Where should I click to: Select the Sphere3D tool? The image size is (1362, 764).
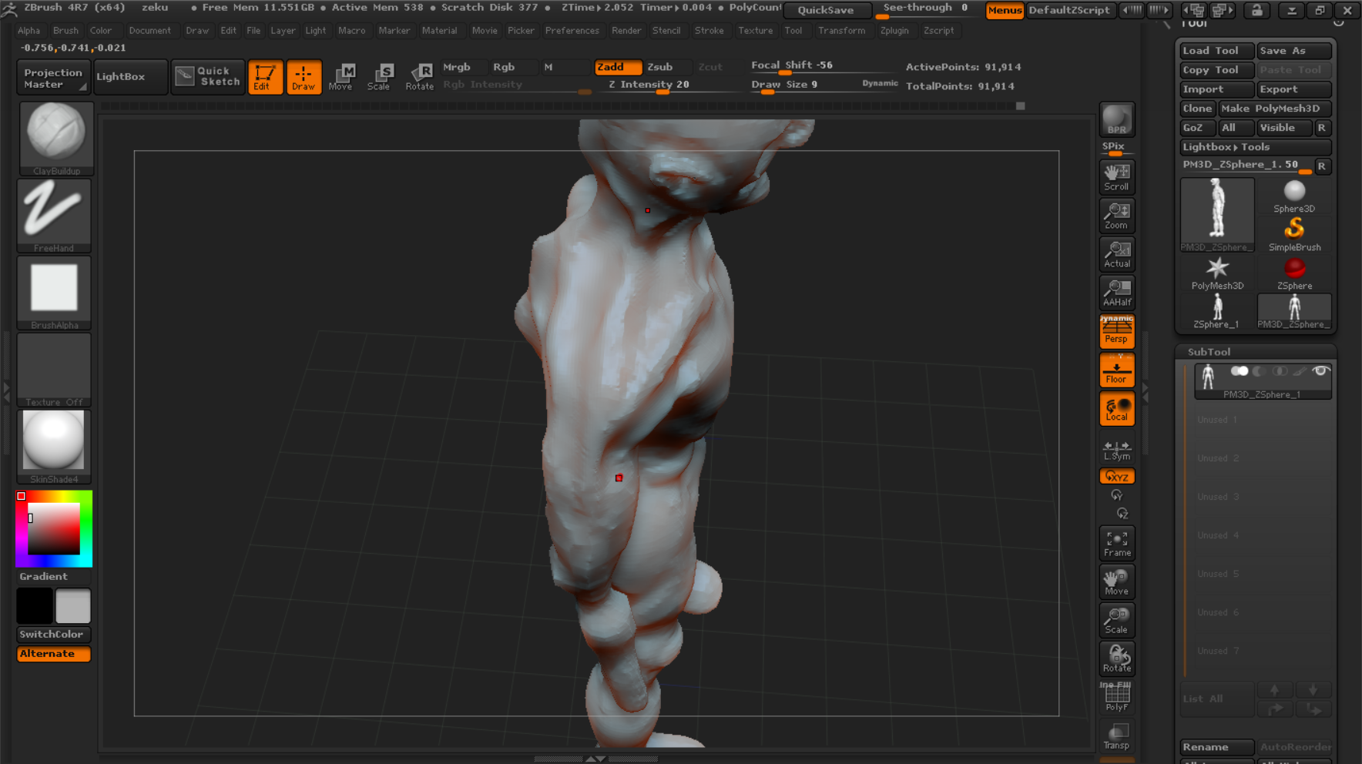pyautogui.click(x=1294, y=196)
